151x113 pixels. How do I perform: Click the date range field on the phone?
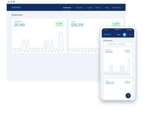118,44
